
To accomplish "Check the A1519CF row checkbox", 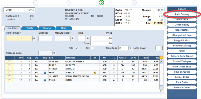I will (9, 69).
